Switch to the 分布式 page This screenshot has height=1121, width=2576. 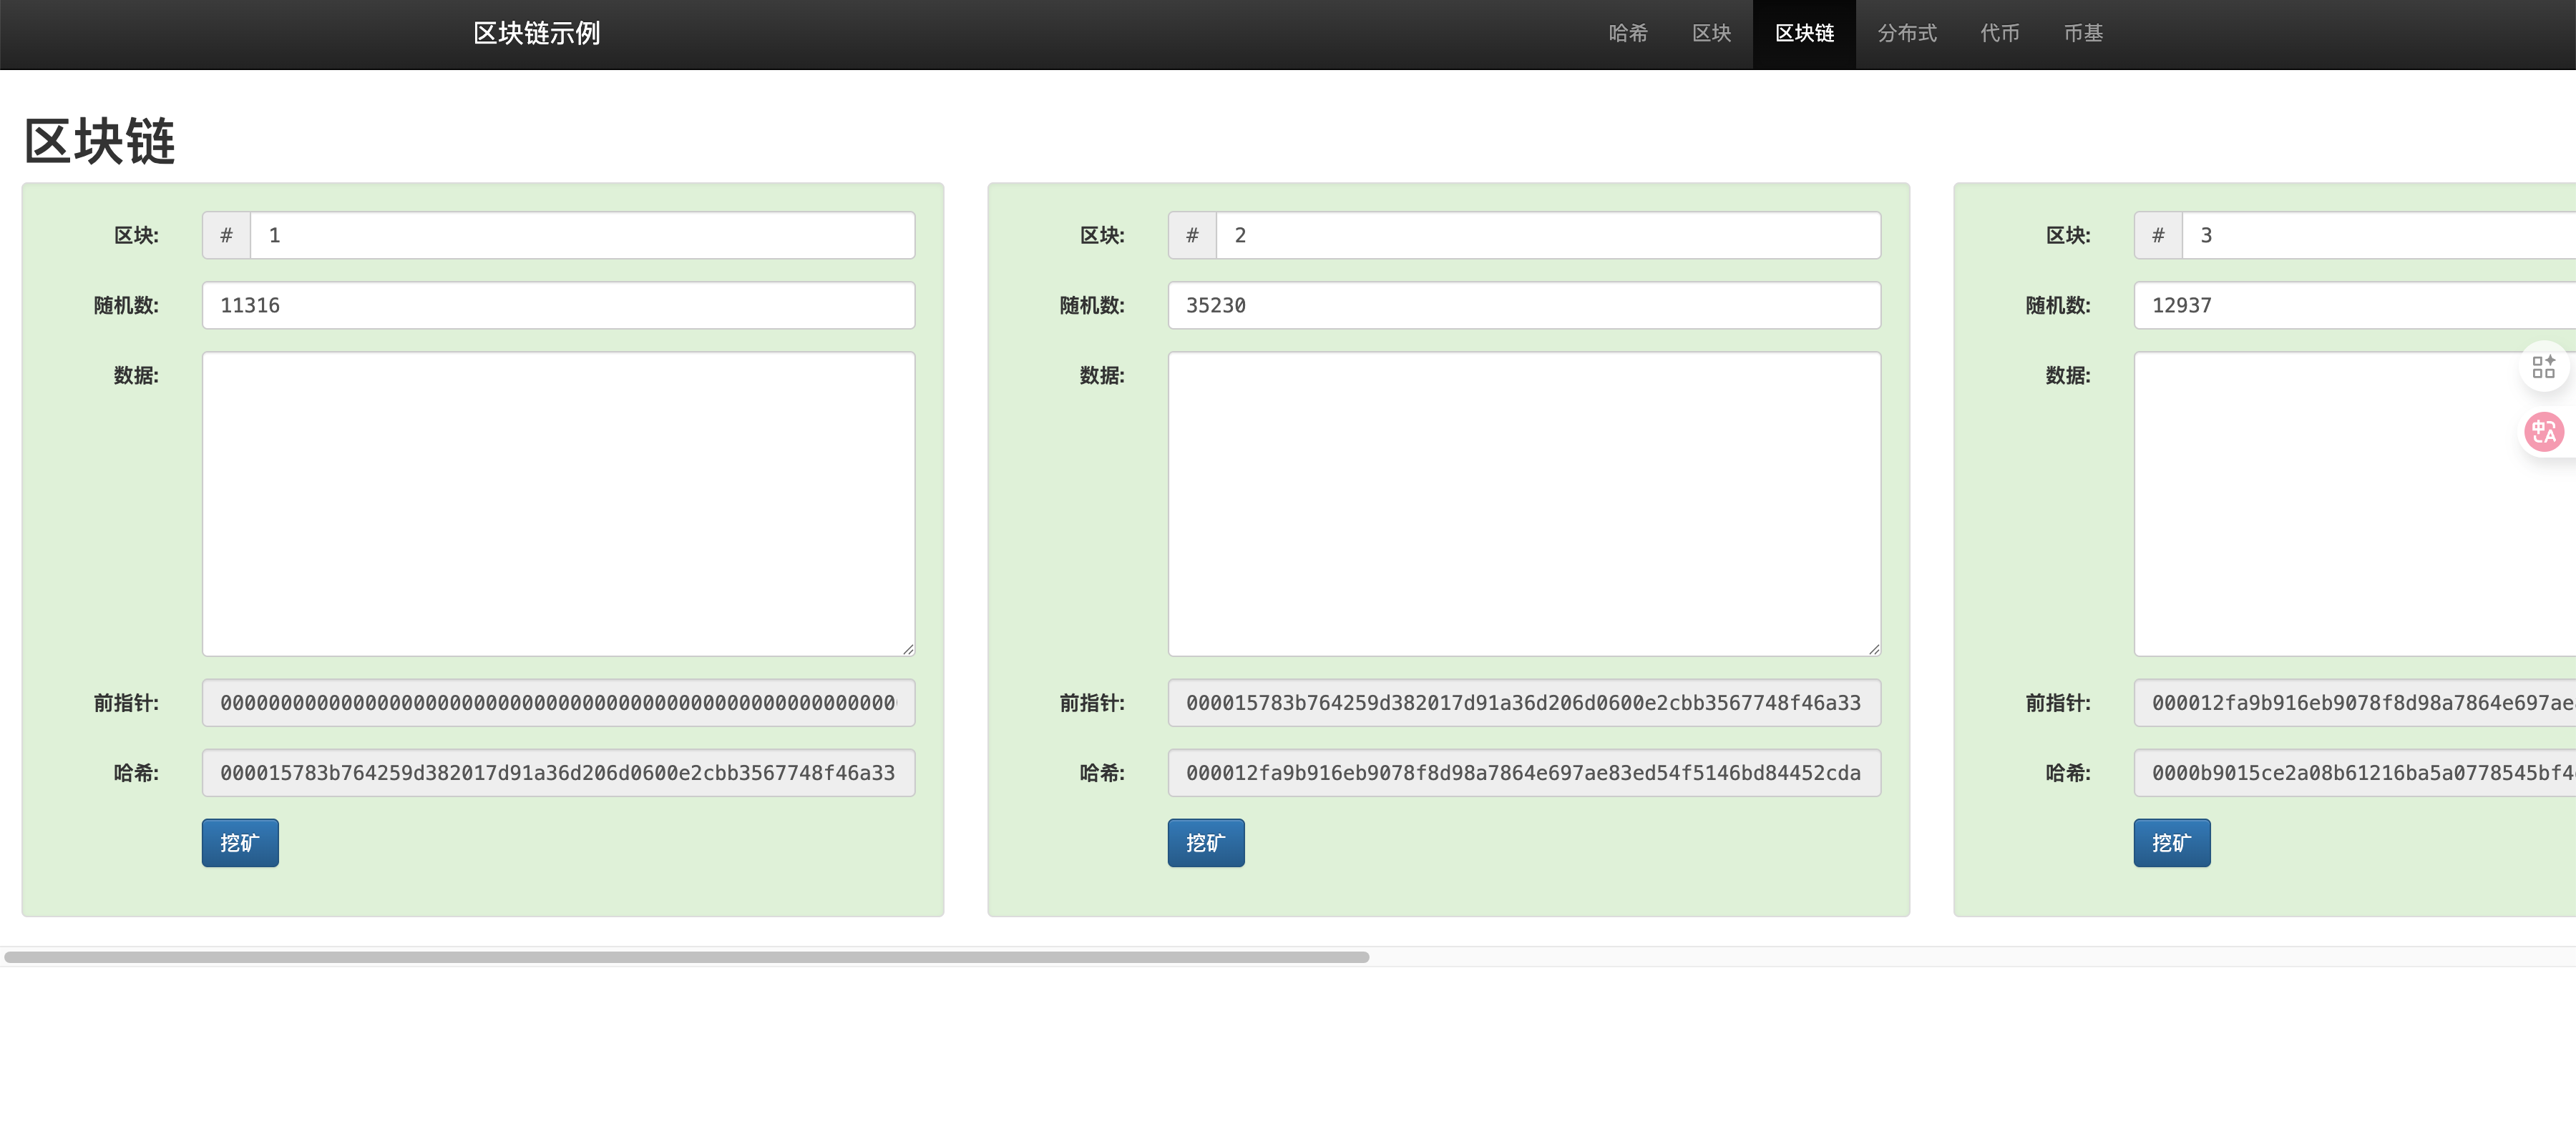tap(1906, 34)
